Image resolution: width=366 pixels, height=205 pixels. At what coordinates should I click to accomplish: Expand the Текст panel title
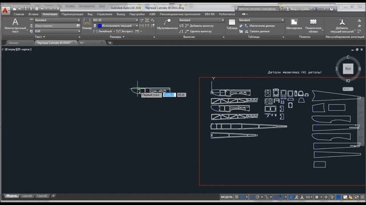click(40, 36)
